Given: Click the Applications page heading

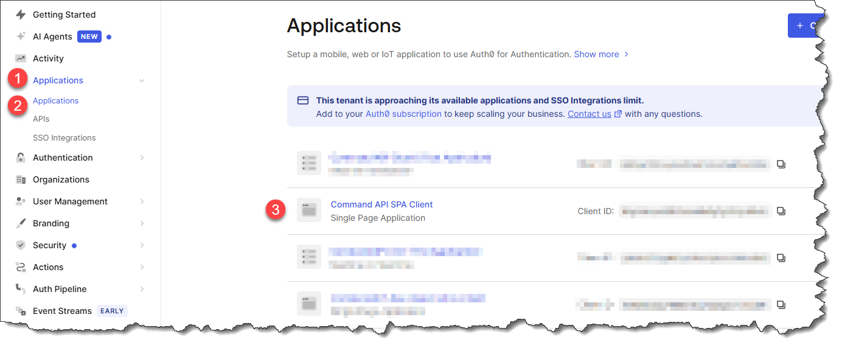Looking at the screenshot, I should pos(344,26).
